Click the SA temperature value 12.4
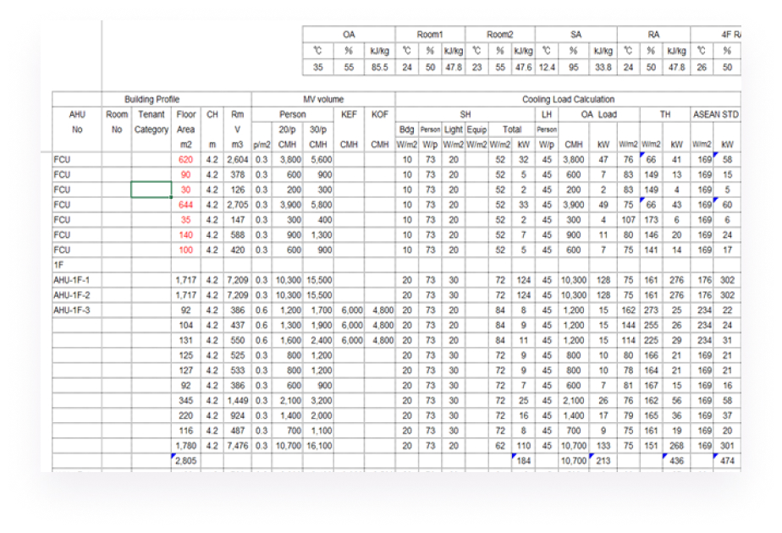This screenshot has height=533, width=782. (x=548, y=66)
